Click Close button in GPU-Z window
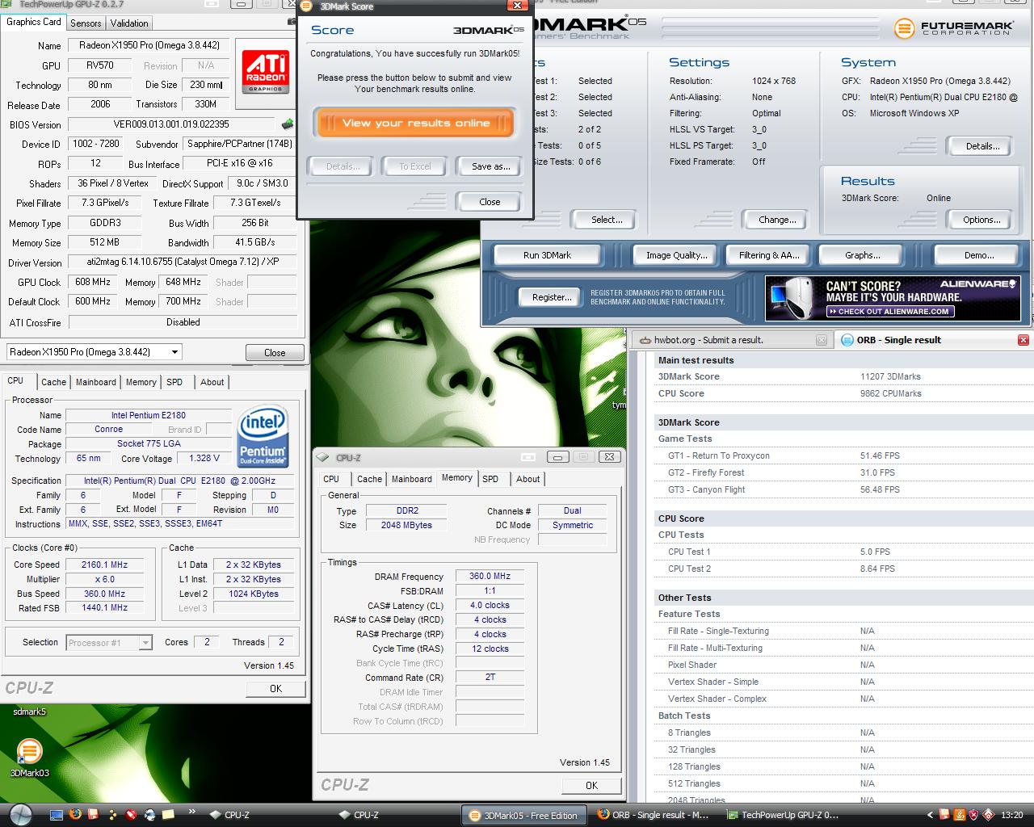This screenshot has width=1034, height=827. [275, 352]
